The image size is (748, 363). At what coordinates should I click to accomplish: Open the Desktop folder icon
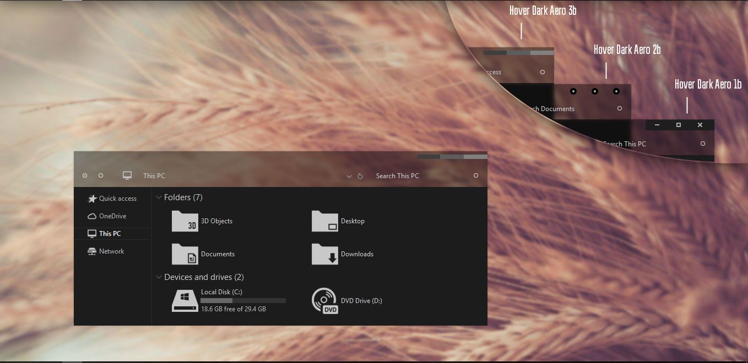coord(324,221)
